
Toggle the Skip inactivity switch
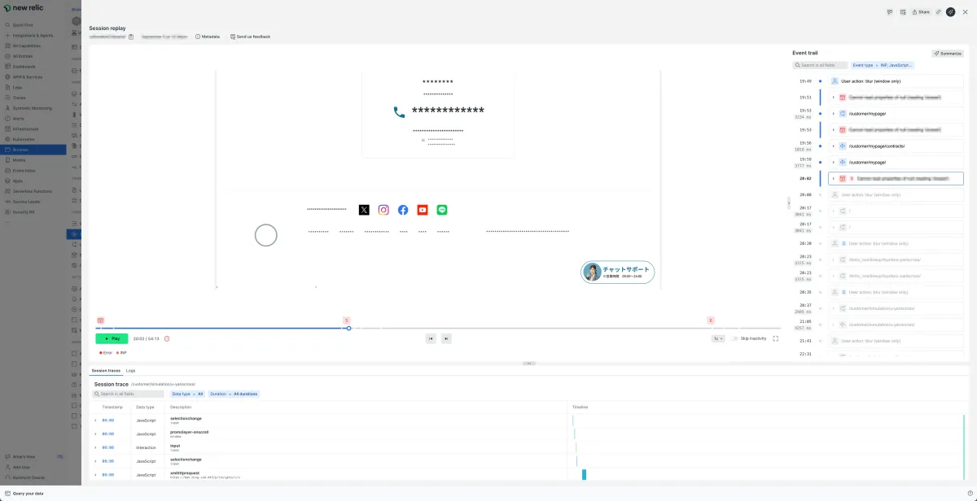[734, 338]
